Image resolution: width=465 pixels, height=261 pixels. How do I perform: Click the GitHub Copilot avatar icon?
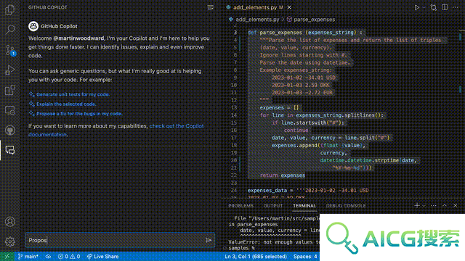[x=33, y=26]
